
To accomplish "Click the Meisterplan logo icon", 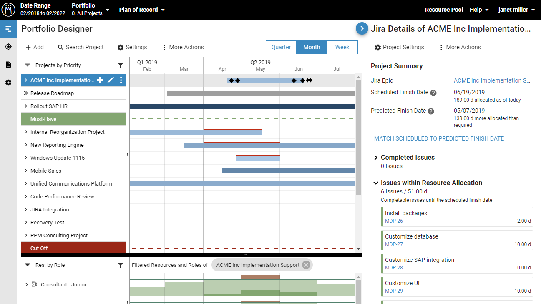I will 8,9.
